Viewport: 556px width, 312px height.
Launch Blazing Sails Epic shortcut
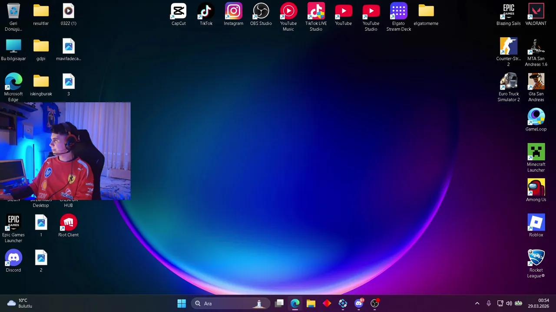pyautogui.click(x=508, y=15)
